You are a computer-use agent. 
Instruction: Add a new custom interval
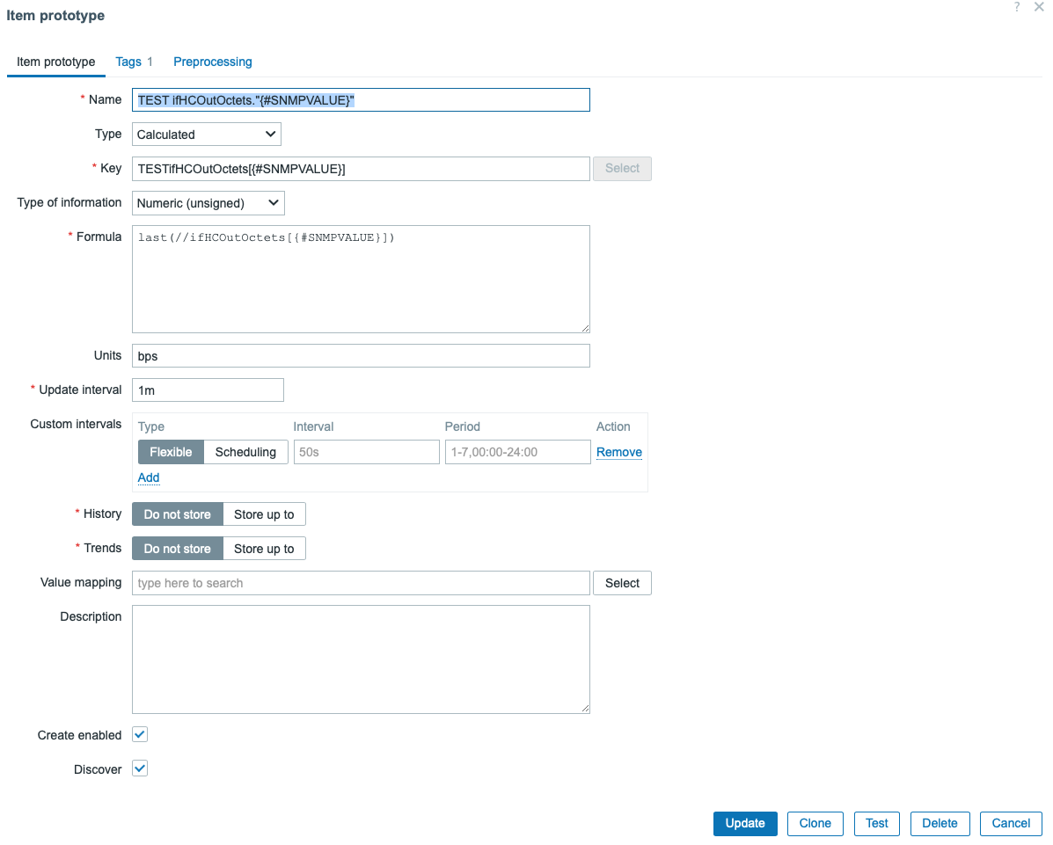click(x=149, y=477)
